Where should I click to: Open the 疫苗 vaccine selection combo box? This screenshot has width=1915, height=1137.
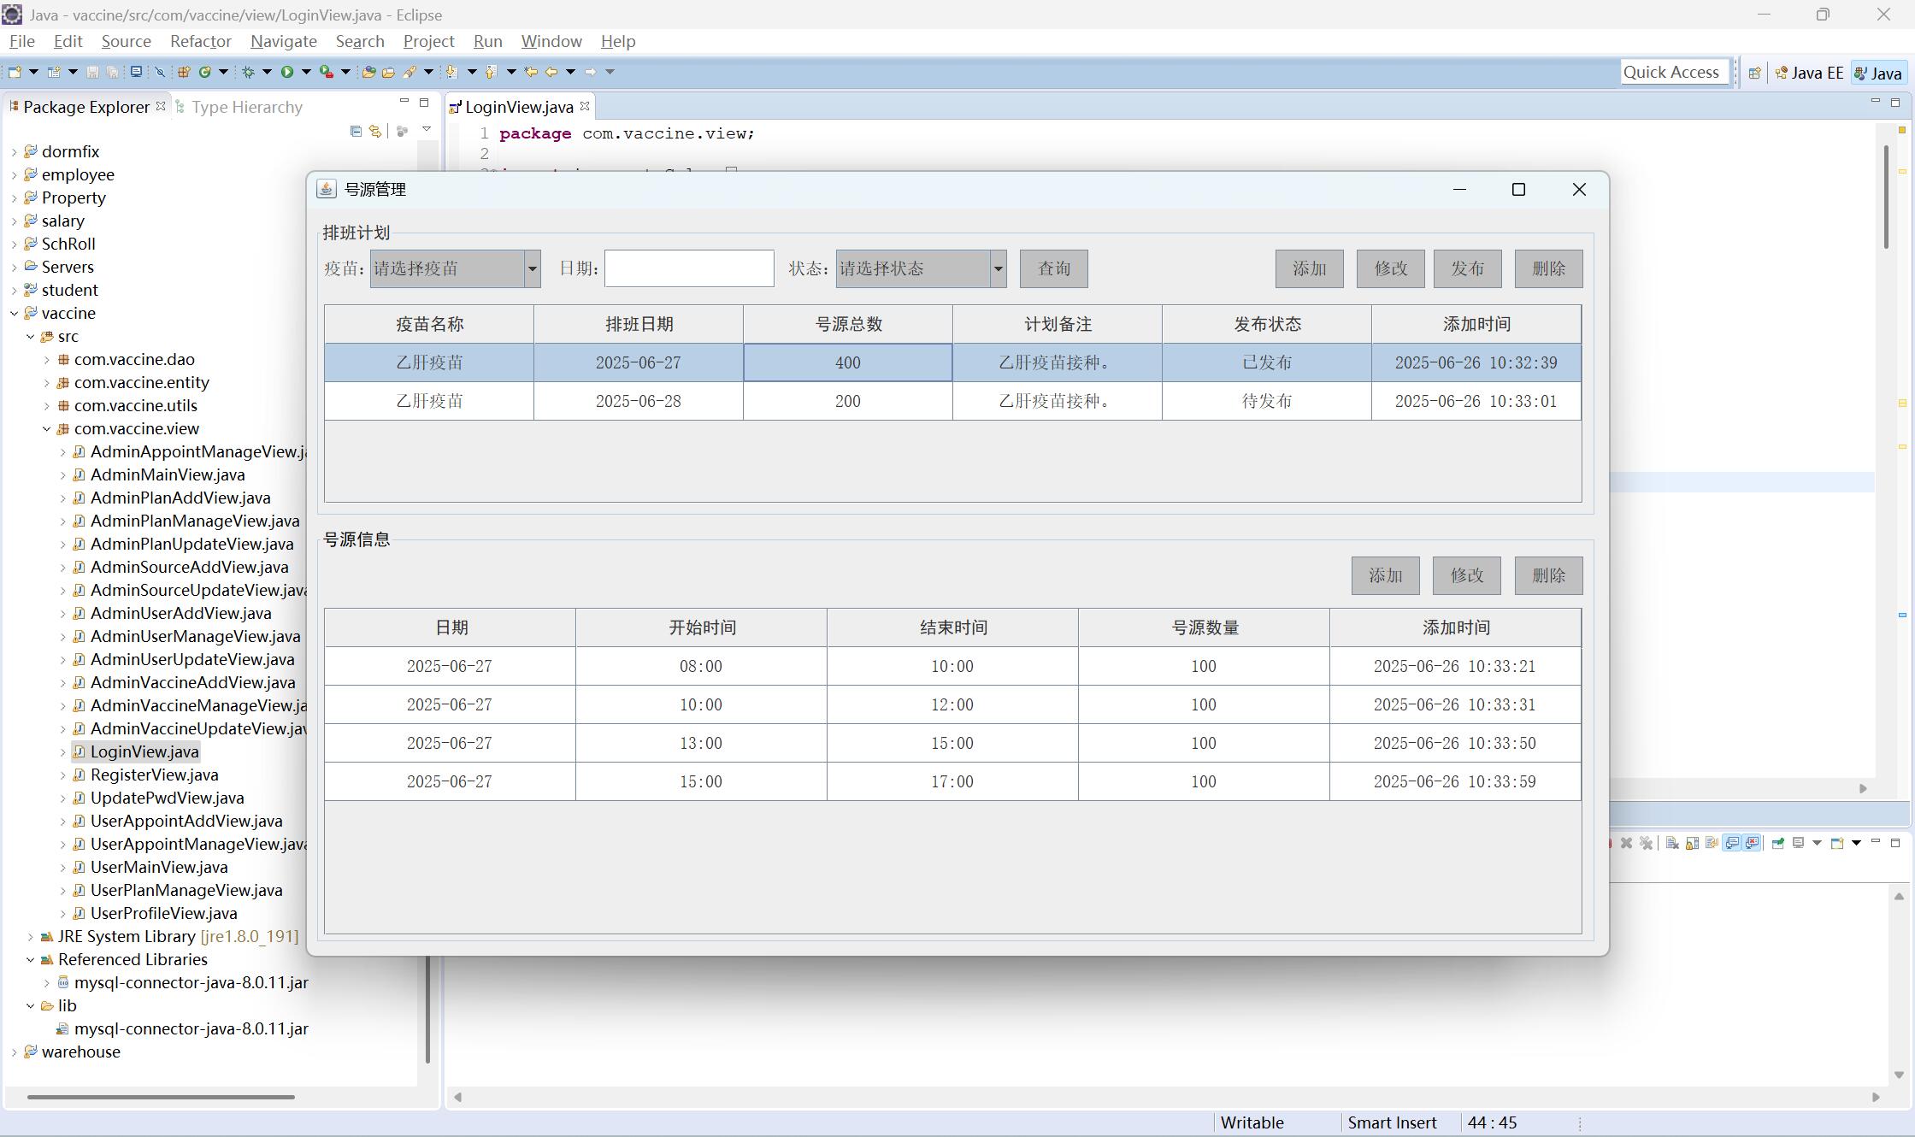pos(455,268)
